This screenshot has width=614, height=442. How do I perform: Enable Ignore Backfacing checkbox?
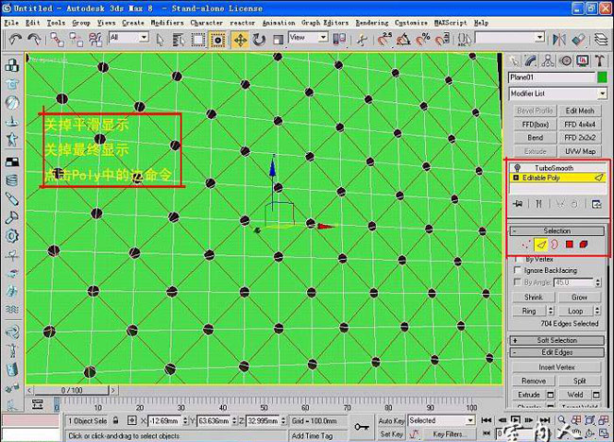[x=517, y=270]
